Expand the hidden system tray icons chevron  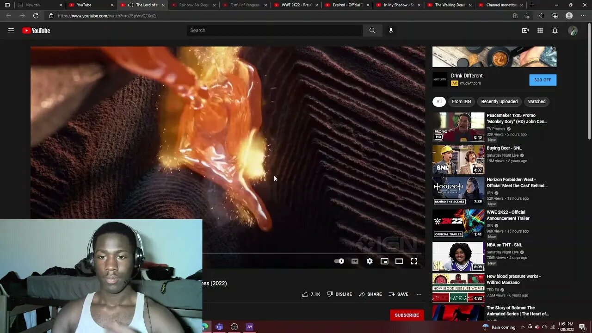click(x=523, y=327)
